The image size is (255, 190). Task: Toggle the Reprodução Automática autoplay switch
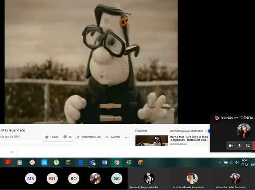pyautogui.click(x=208, y=131)
